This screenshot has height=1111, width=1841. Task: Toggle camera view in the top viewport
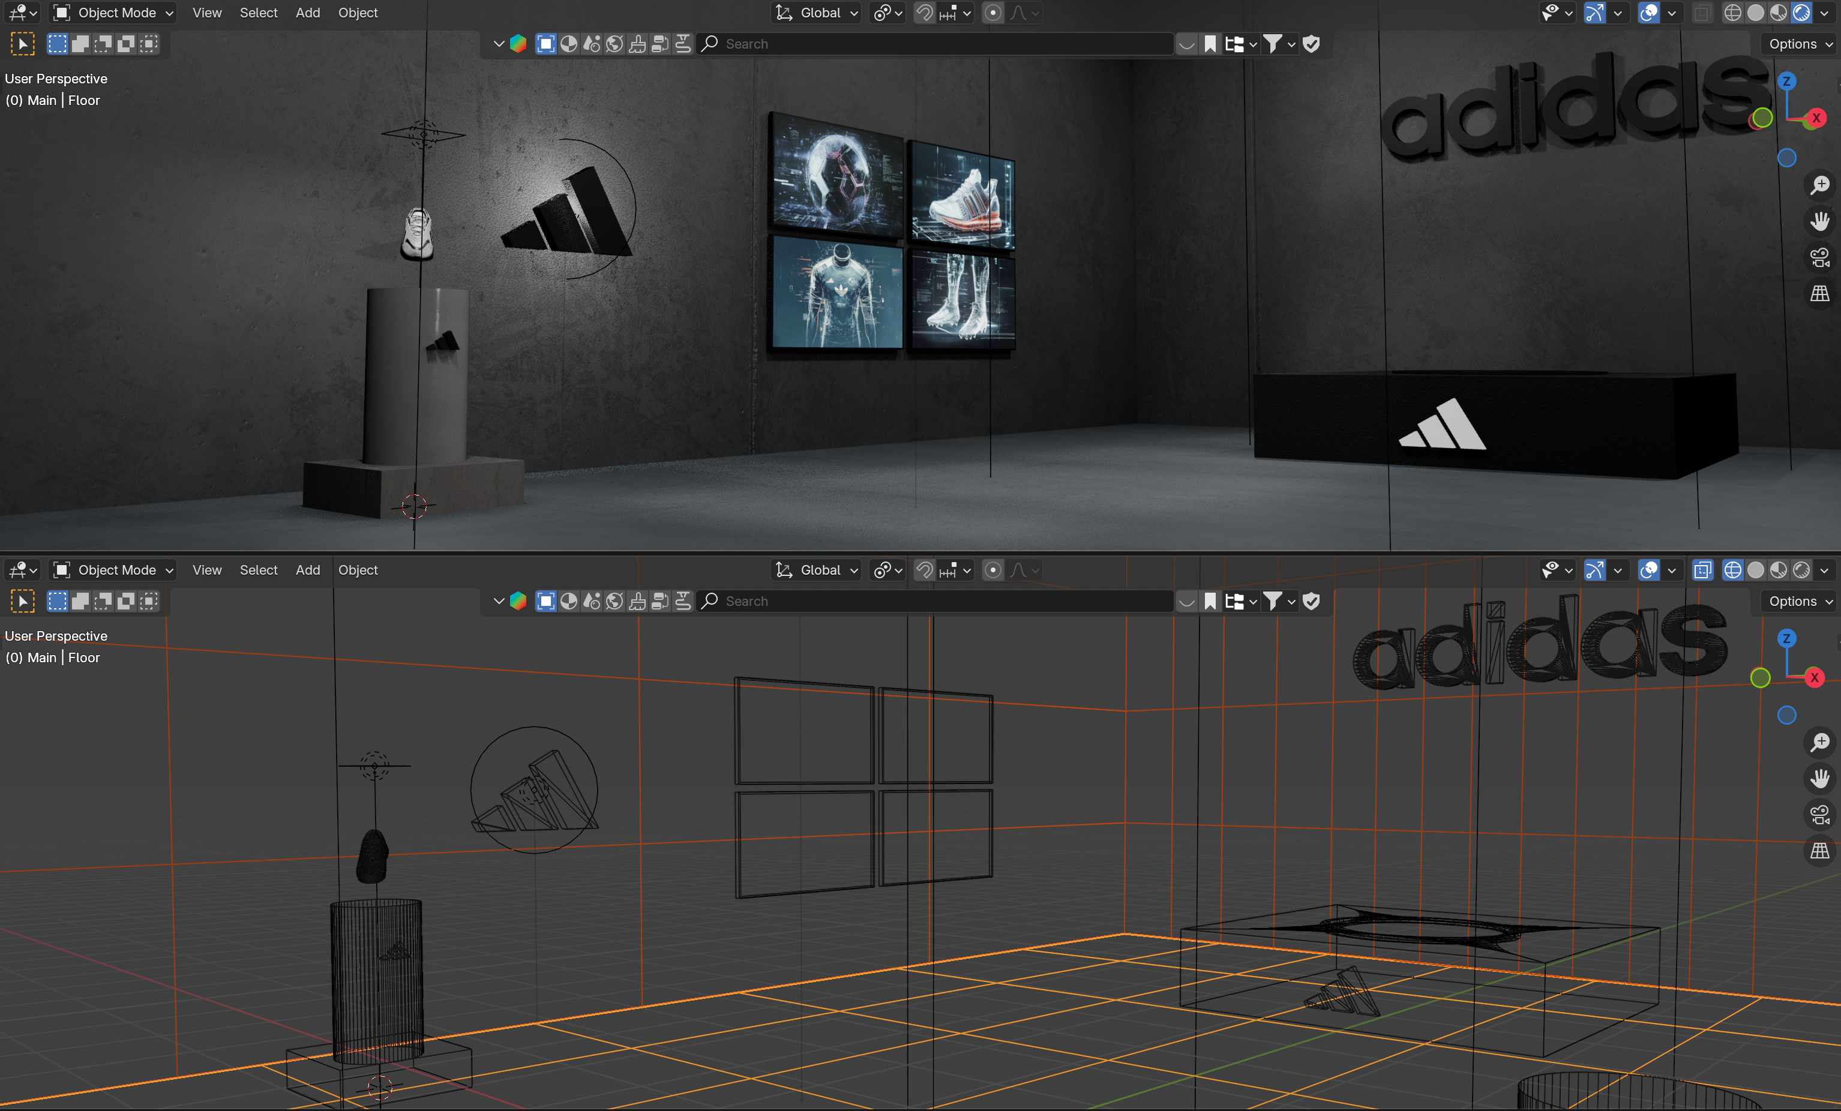tap(1820, 257)
